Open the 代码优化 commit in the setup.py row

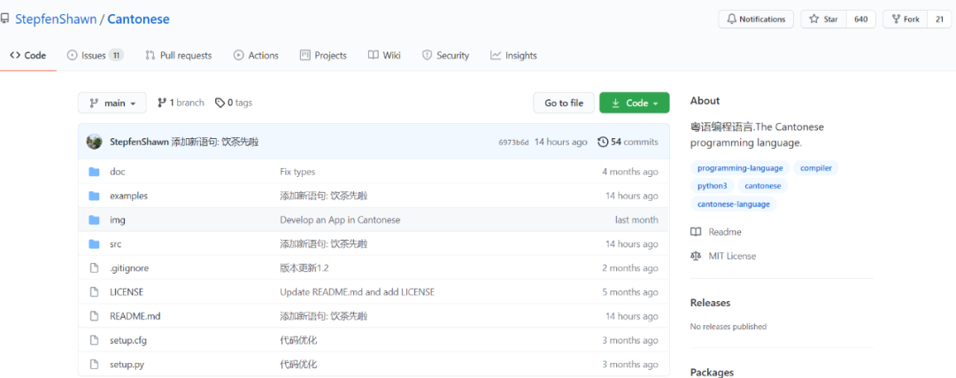(299, 365)
